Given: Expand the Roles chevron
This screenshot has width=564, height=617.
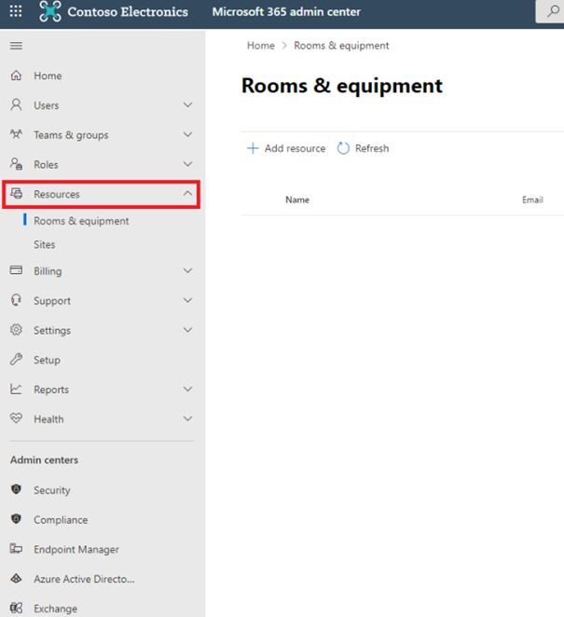Looking at the screenshot, I should 187,164.
